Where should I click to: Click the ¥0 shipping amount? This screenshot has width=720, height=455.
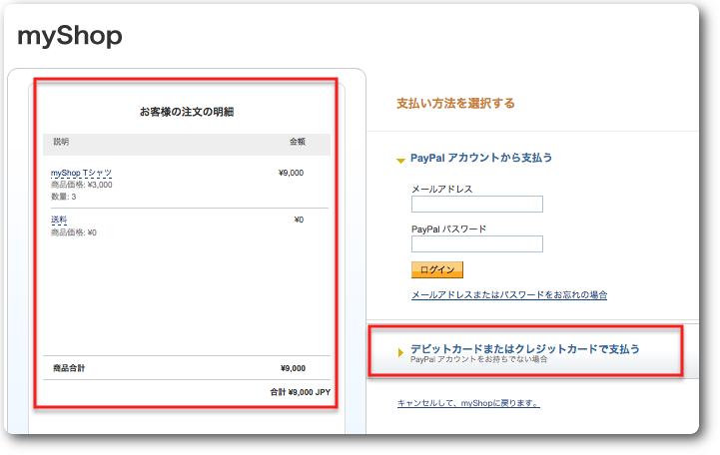299,220
